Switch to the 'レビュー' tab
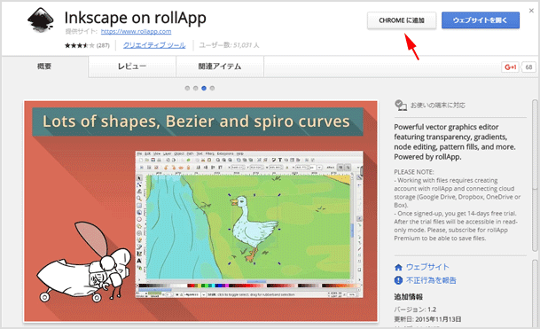Image resolution: width=540 pixels, height=329 pixels. 132,67
